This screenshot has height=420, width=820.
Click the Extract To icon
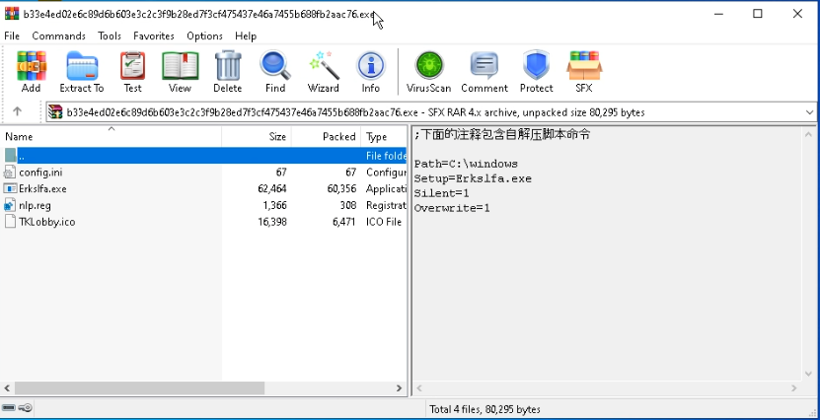coord(81,71)
